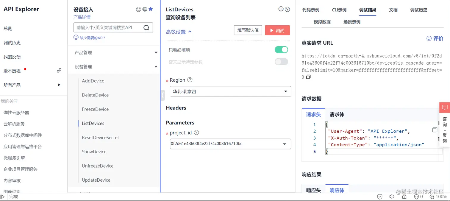
Task: Click the blue star favorite icon
Action: 151,9
